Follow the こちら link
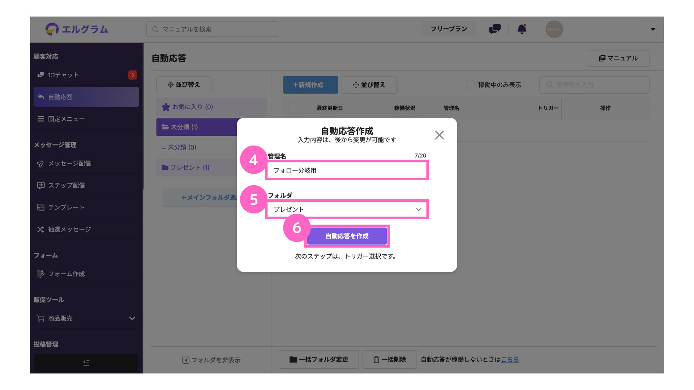 (510, 359)
